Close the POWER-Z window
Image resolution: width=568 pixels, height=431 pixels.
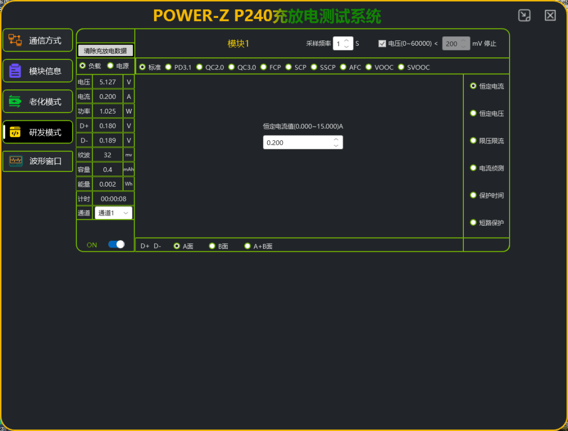click(x=550, y=15)
